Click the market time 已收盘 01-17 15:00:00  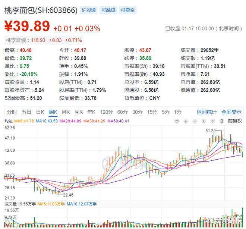(x=189, y=29)
